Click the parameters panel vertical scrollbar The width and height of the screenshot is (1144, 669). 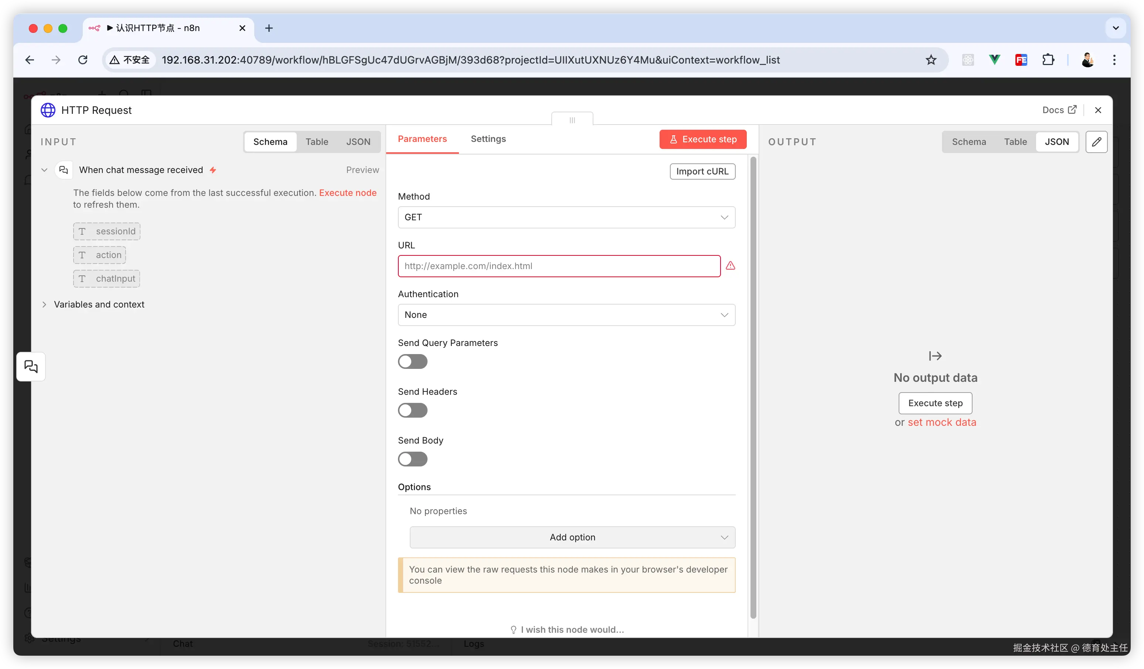point(753,386)
